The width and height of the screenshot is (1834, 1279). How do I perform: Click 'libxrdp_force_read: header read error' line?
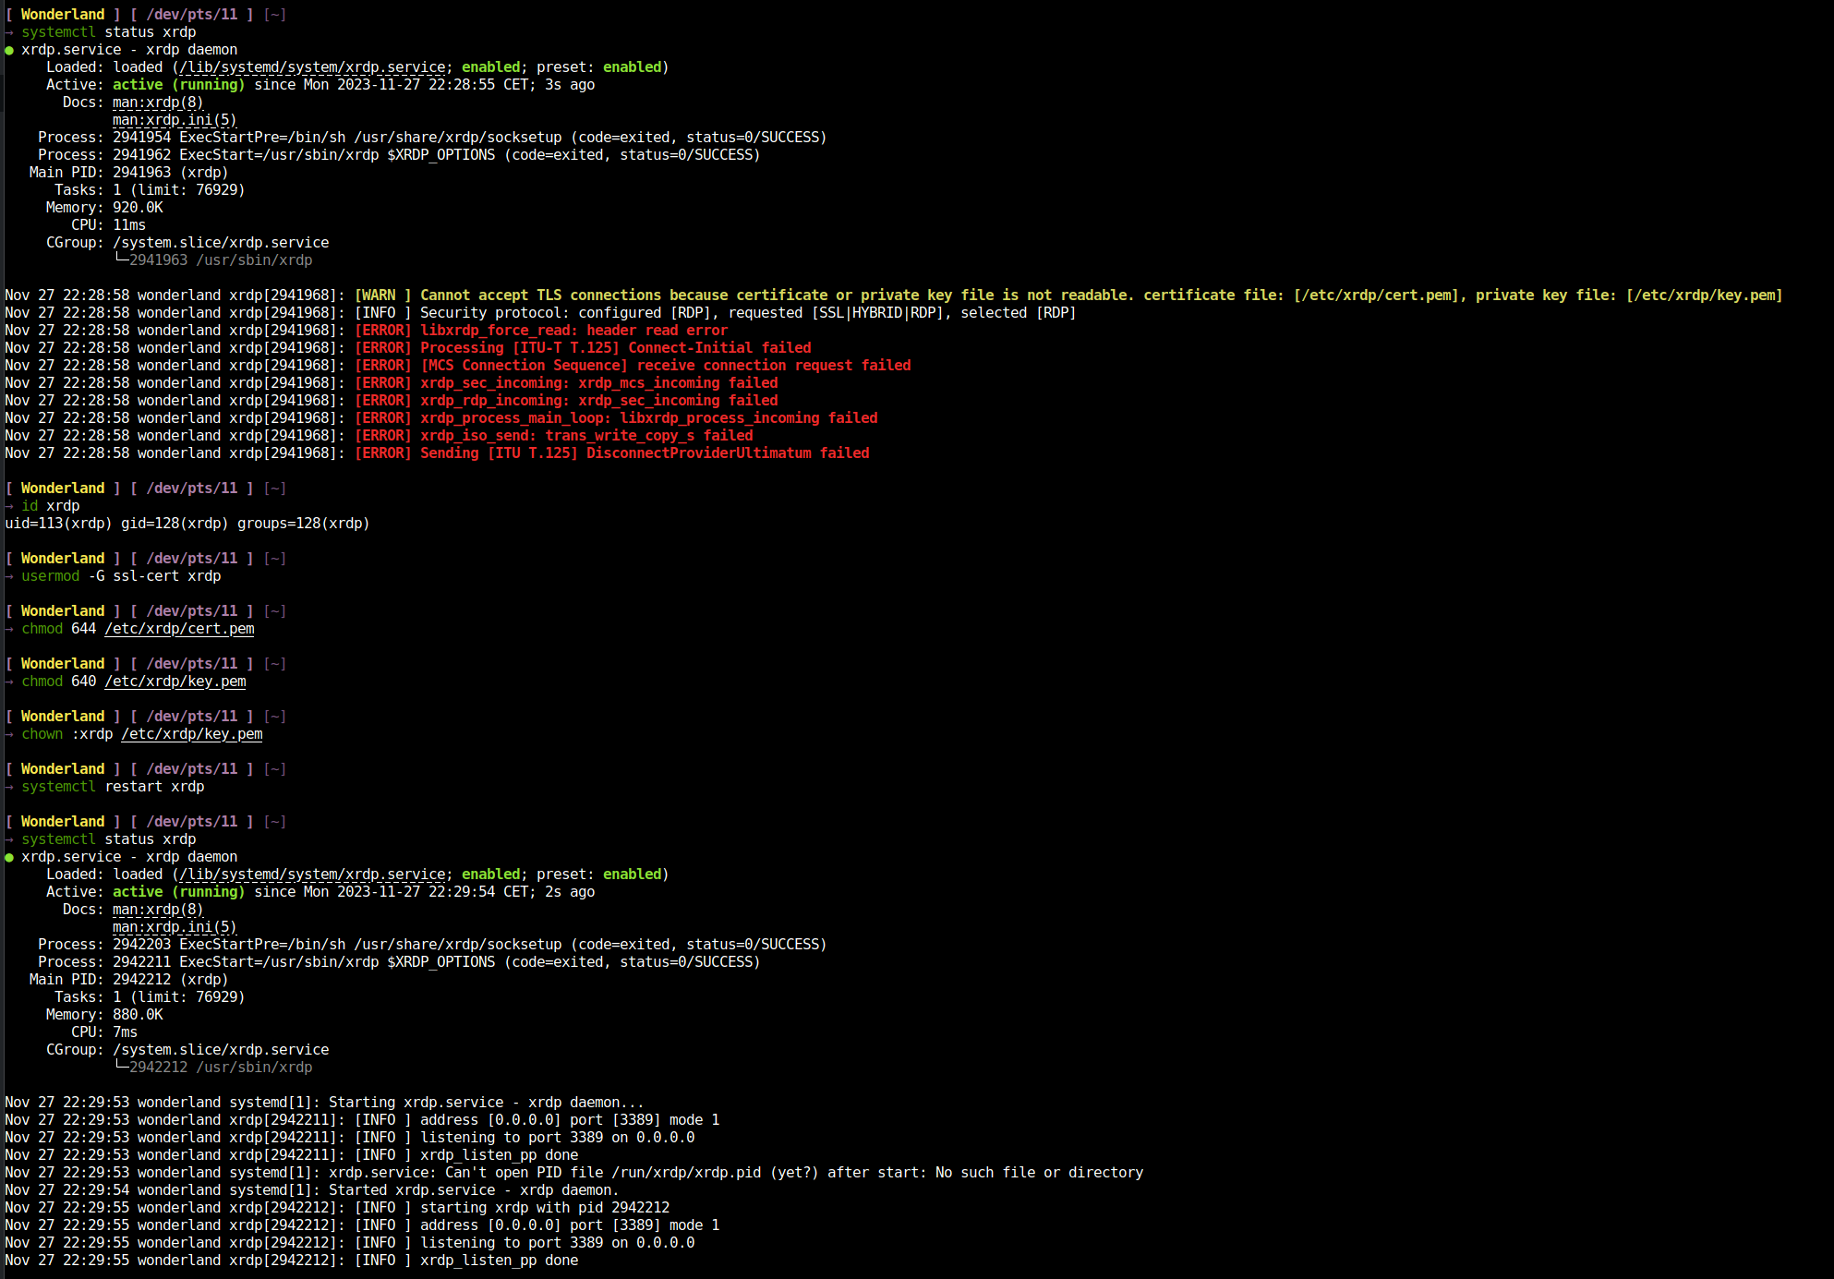(x=573, y=331)
